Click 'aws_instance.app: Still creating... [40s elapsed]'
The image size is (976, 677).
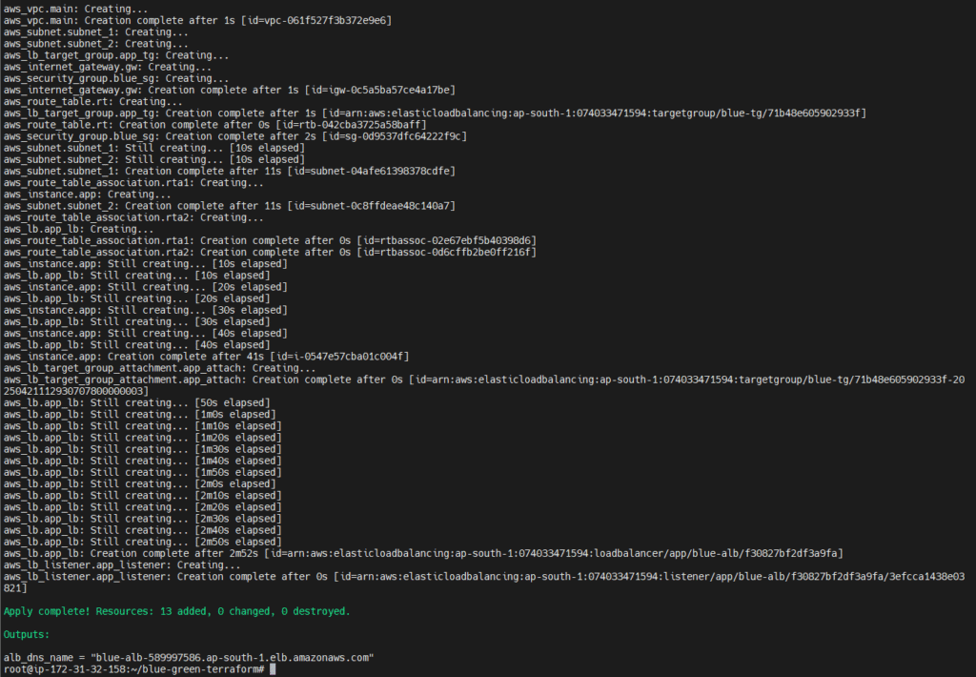(x=145, y=334)
